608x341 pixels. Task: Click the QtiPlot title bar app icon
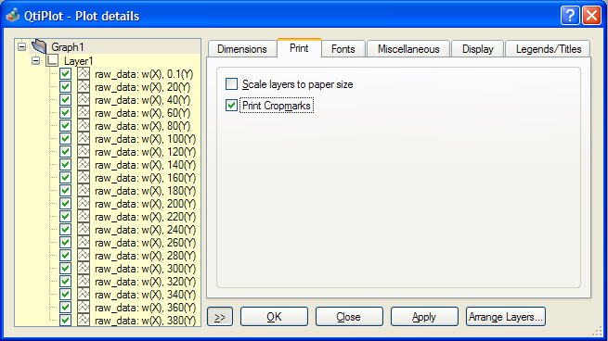coord(12,16)
